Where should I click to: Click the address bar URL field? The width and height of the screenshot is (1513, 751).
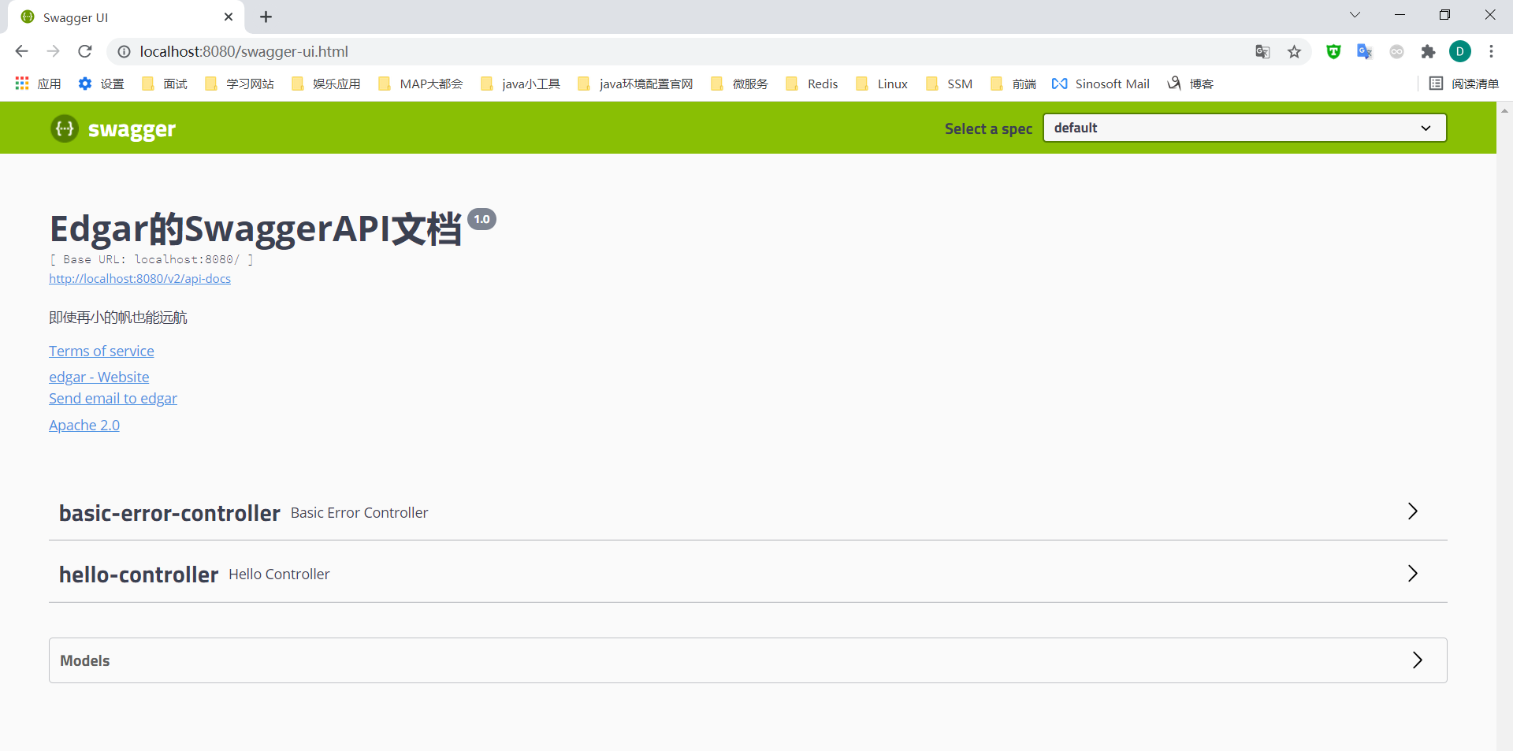coord(630,51)
